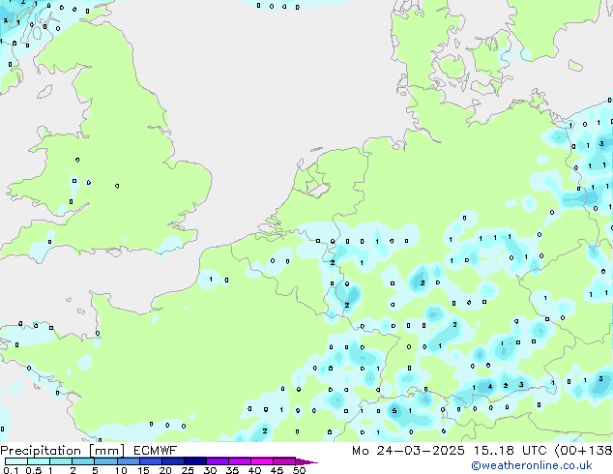
Task: Click the 25–30 mm navy legend swatch
Action: 194,461
